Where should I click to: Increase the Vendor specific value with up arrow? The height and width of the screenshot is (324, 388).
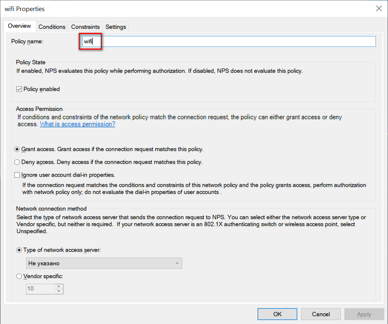pyautogui.click(x=59, y=286)
